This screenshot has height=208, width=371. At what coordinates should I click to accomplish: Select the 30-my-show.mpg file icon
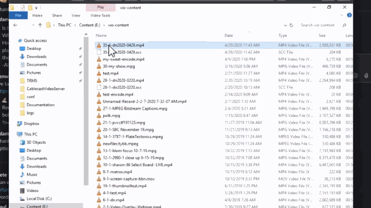99,66
